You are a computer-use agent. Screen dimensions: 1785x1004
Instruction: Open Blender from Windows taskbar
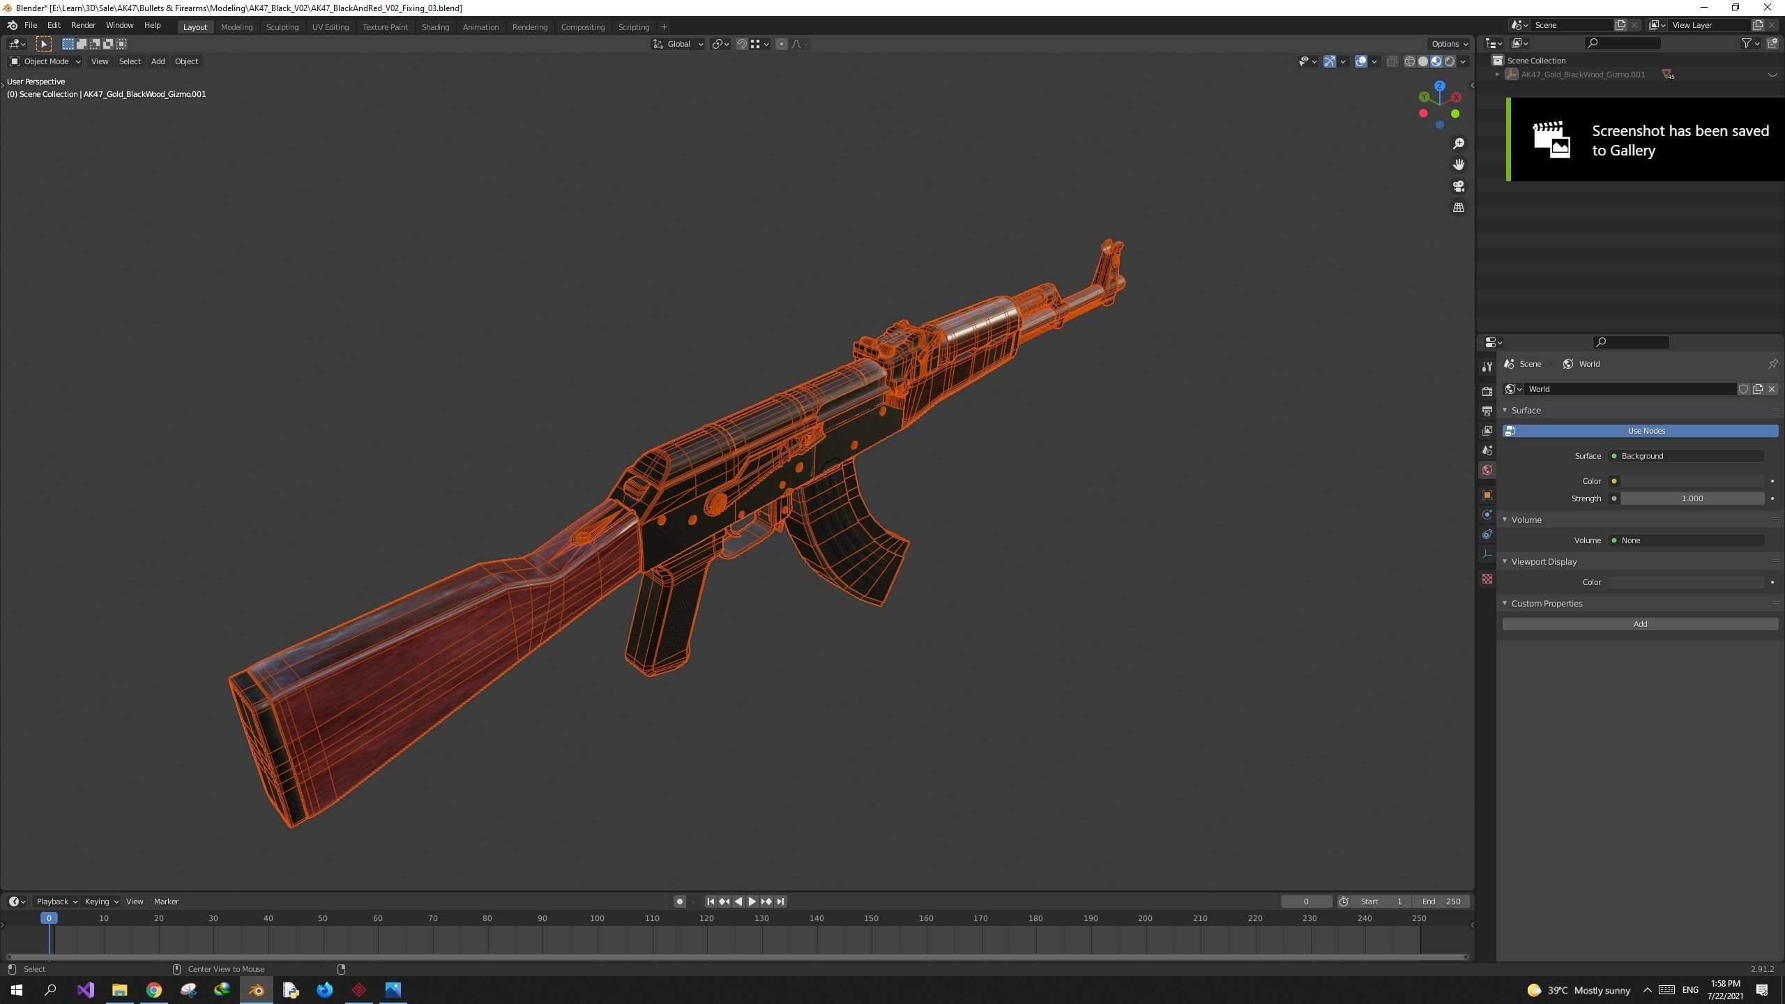point(257,990)
